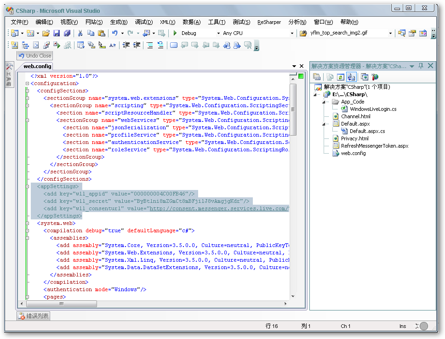The height and width of the screenshot is (339, 445).
Task: Open an existing file with the folder icon
Action: click(46, 33)
